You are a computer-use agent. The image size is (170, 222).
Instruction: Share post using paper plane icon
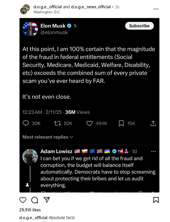coord(47,200)
